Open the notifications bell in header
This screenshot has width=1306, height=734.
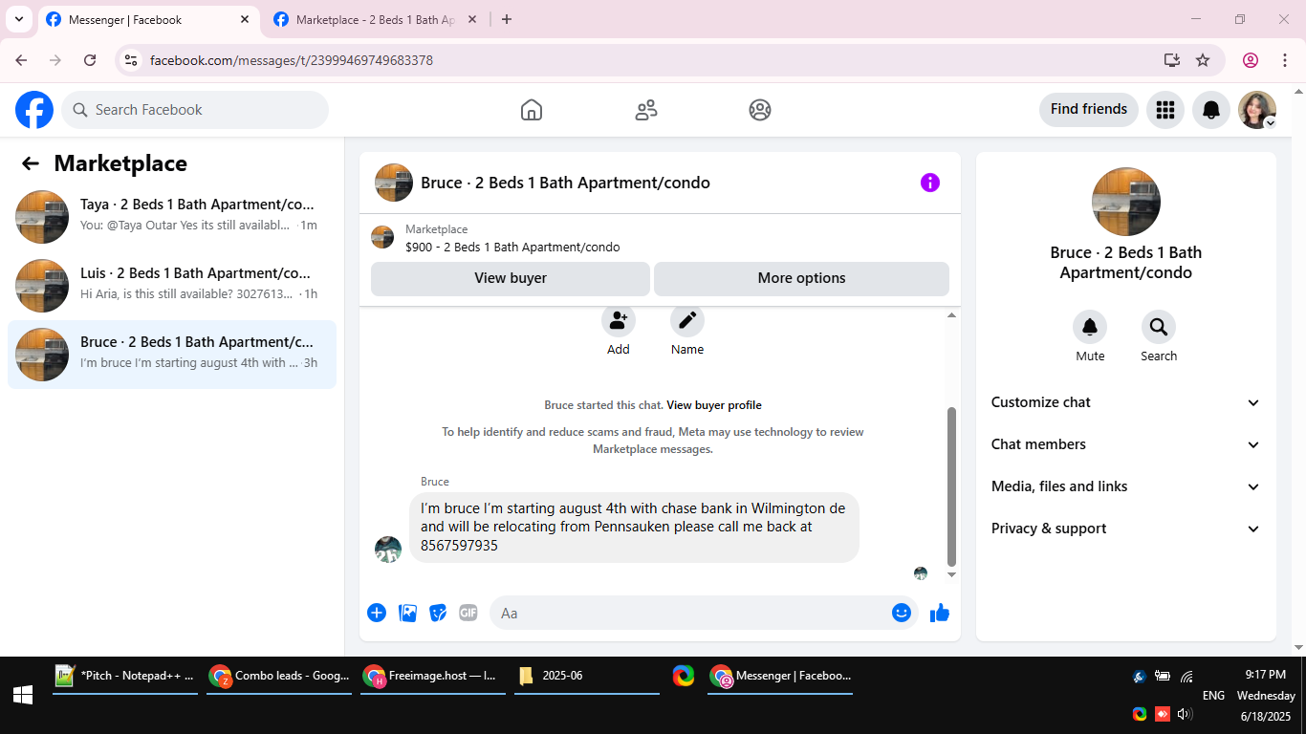[1211, 110]
